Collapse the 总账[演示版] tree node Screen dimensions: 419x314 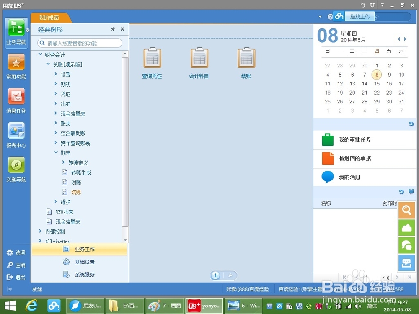(x=48, y=64)
